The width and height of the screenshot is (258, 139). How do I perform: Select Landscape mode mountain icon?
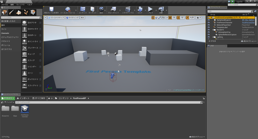coord(19,12)
